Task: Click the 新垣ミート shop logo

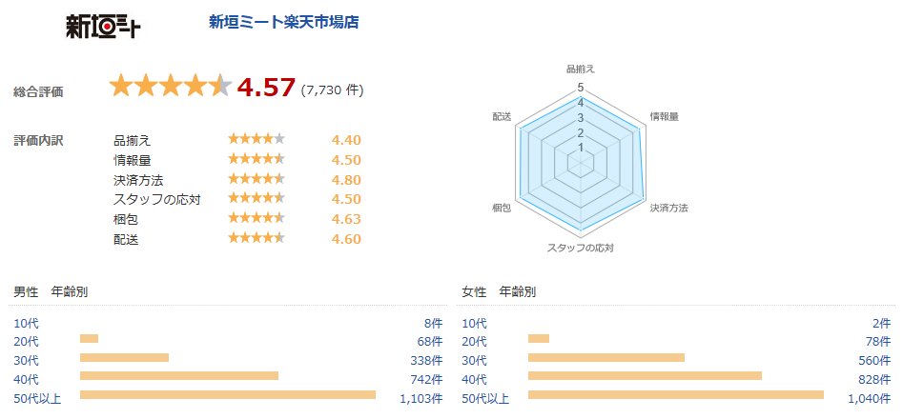Action: point(103,27)
